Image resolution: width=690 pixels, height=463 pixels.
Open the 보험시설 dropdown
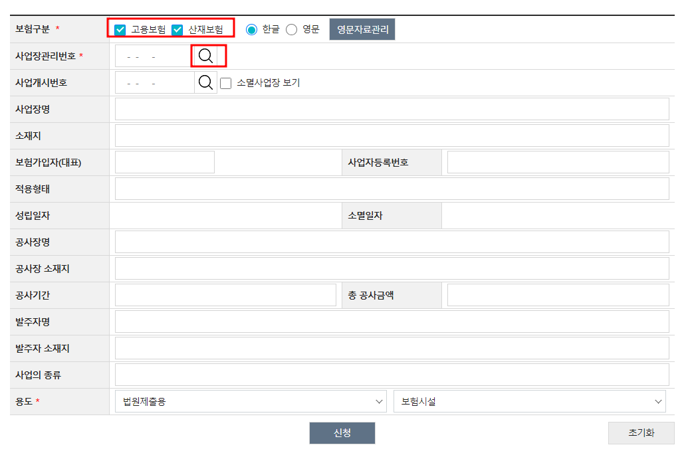pos(530,401)
